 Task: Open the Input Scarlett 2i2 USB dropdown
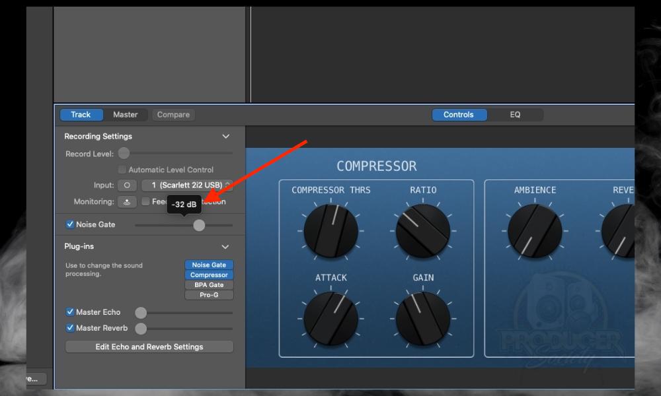[187, 185]
